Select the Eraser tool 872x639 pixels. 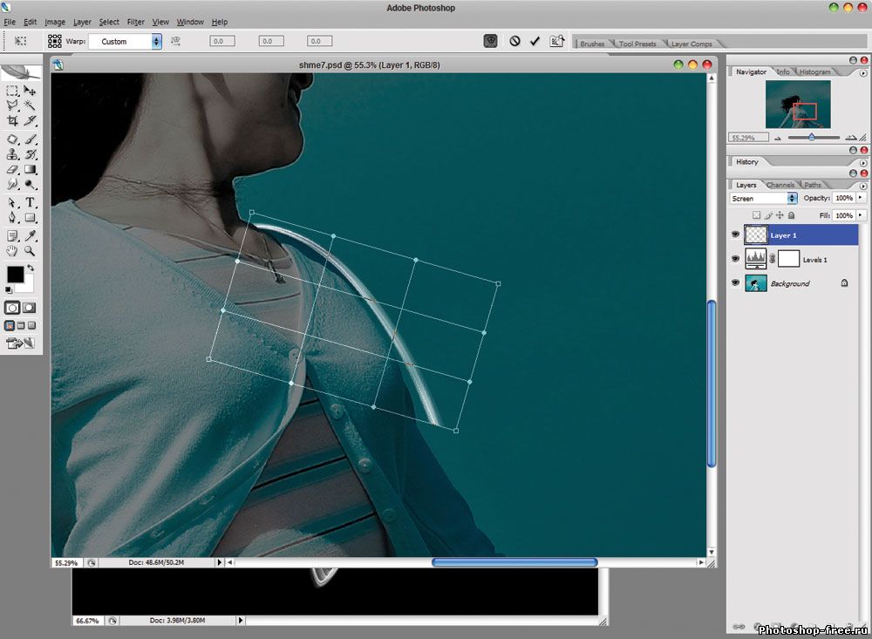tap(12, 170)
